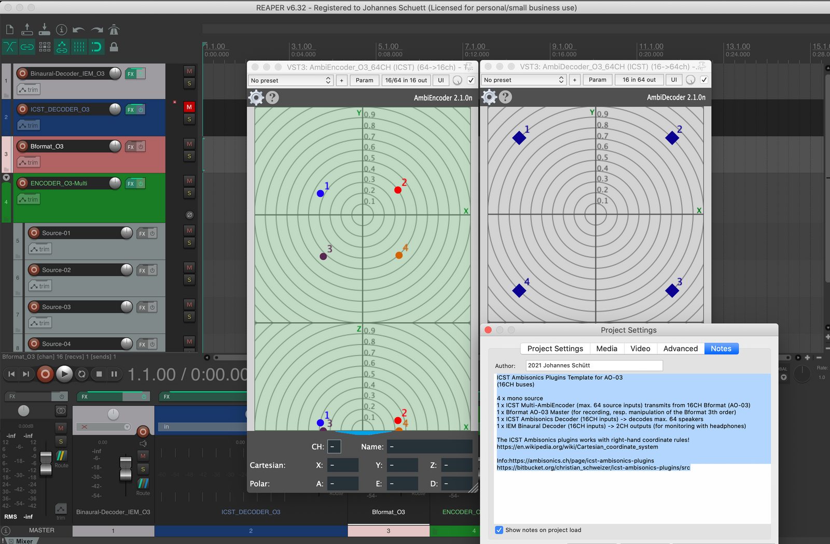This screenshot has width=830, height=544.
Task: Uncheck Show notes on project load
Action: (499, 530)
